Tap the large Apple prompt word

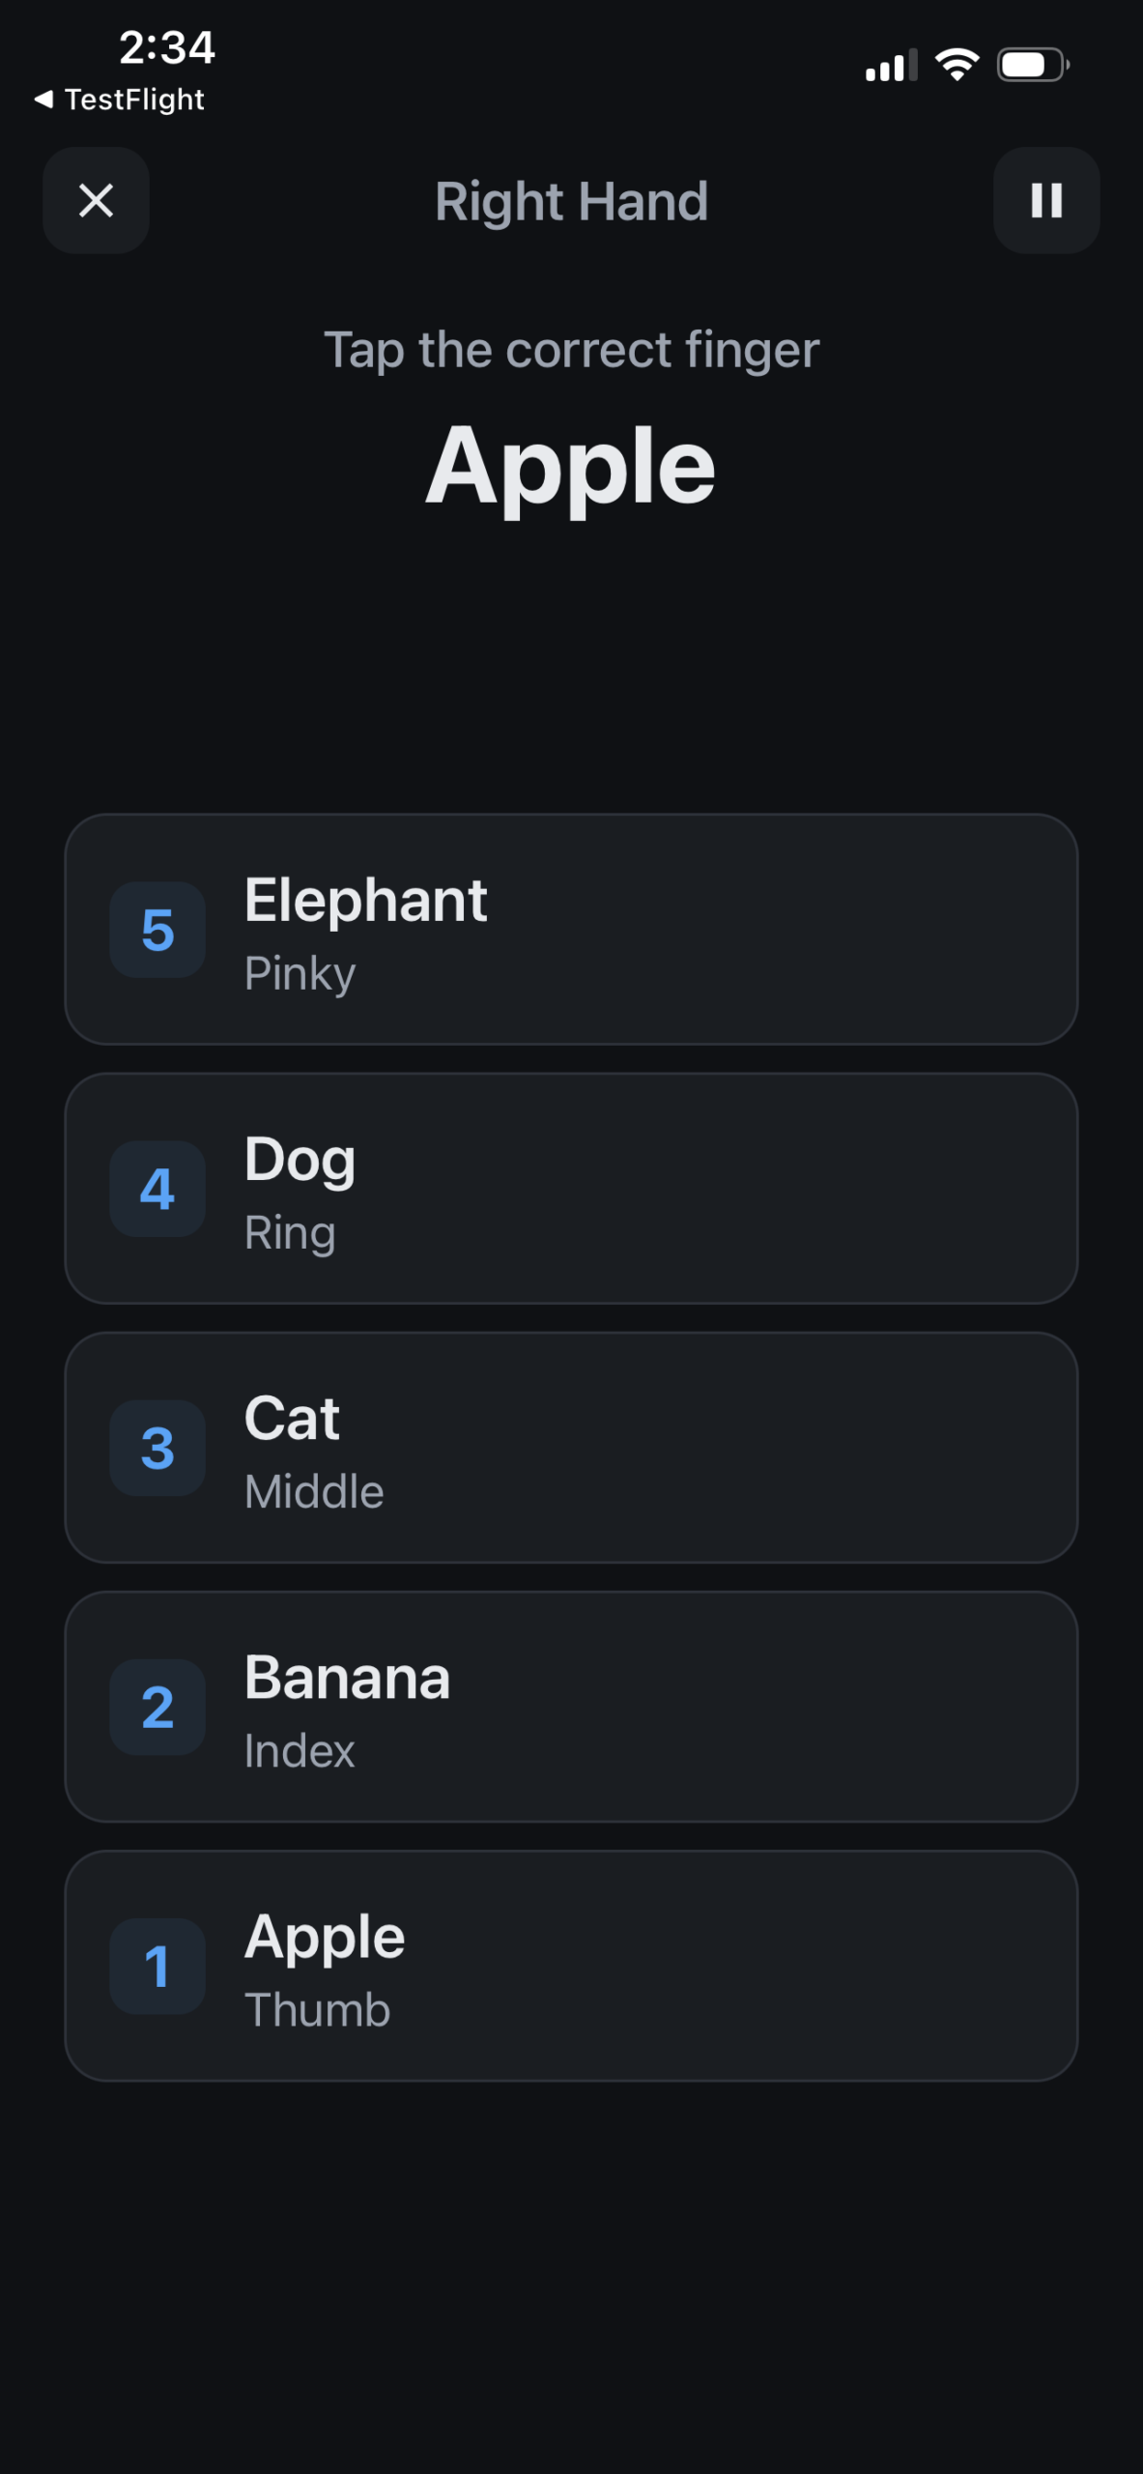click(x=571, y=466)
